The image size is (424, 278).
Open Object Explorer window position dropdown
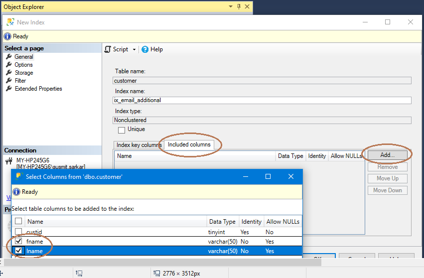(x=230, y=7)
